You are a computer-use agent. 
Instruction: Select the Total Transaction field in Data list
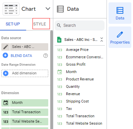pyautogui.click(x=80, y=116)
